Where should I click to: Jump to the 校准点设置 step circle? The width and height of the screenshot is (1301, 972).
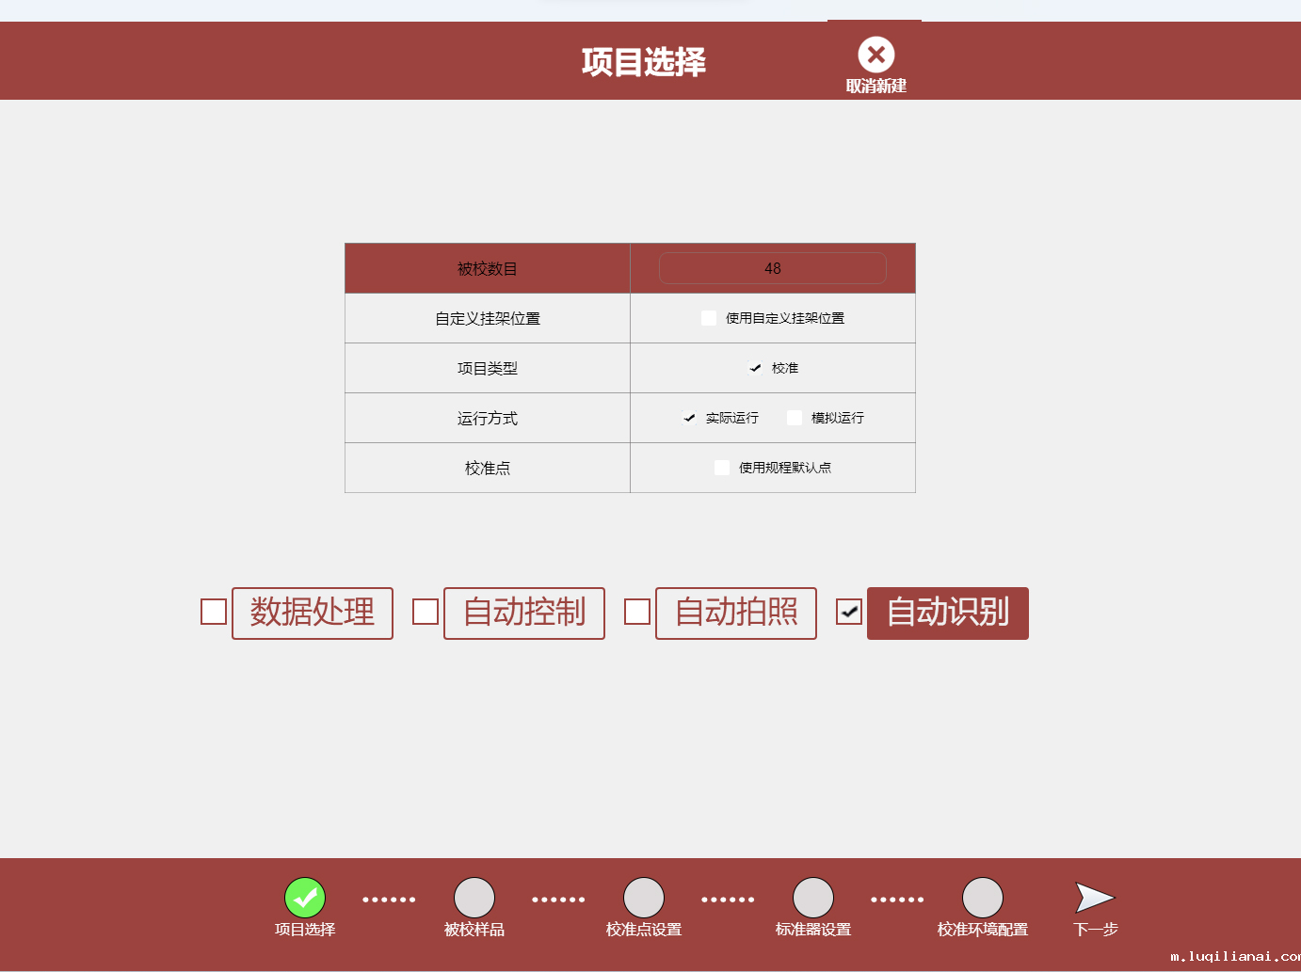click(644, 898)
